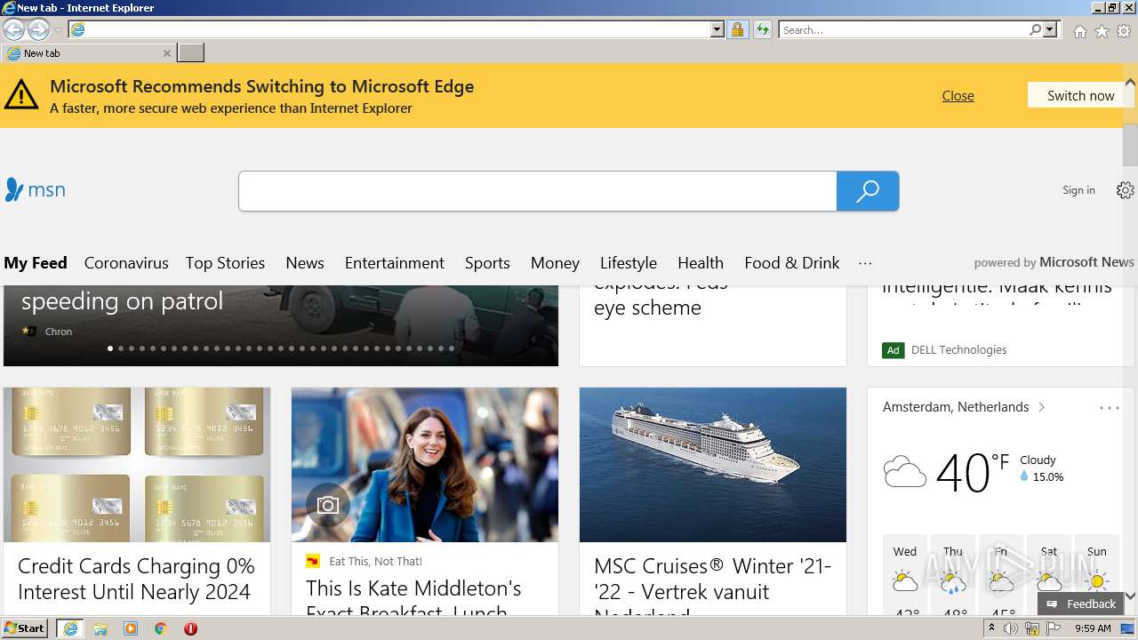Open This Is Kate Middleton's article

[x=413, y=597]
